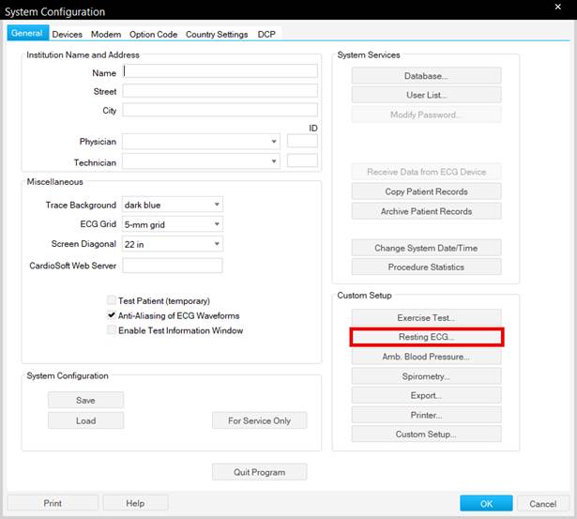
Task: Save the system configuration
Action: tap(85, 400)
